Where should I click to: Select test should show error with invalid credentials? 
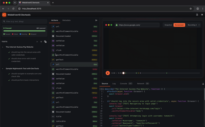24,60
